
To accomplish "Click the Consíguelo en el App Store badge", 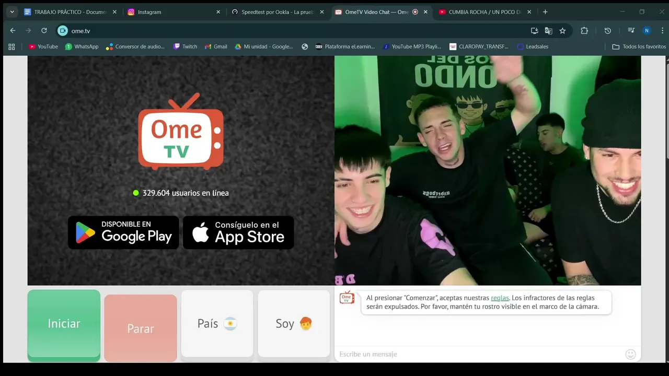I will (x=238, y=232).
